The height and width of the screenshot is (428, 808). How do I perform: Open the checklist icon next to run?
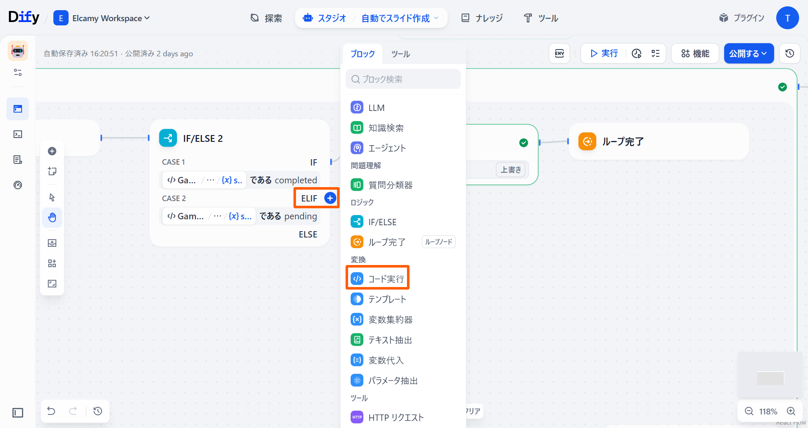pyautogui.click(x=656, y=53)
